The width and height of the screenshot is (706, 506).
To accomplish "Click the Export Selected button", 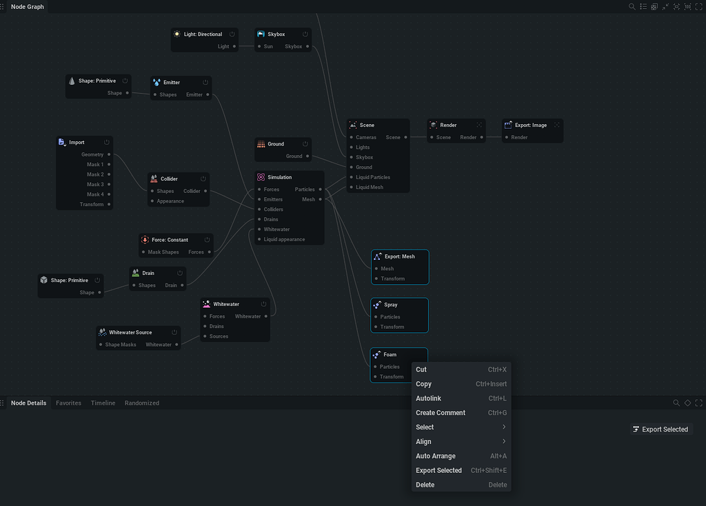I will click(660, 429).
